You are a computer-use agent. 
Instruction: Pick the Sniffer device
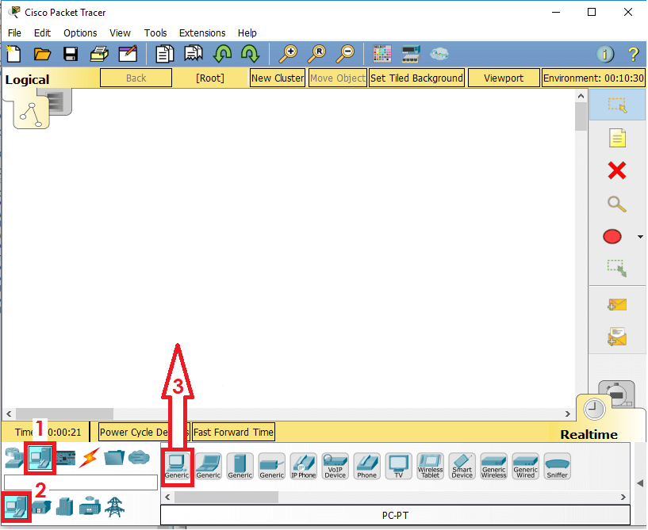click(557, 466)
